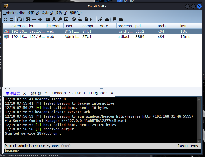Close the 事件日志 tab

pos(25,93)
